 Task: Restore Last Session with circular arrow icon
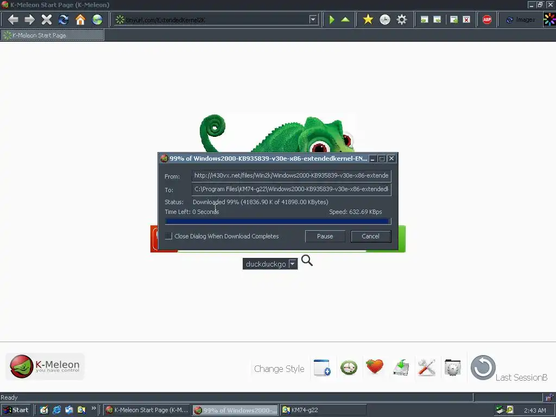(x=483, y=368)
